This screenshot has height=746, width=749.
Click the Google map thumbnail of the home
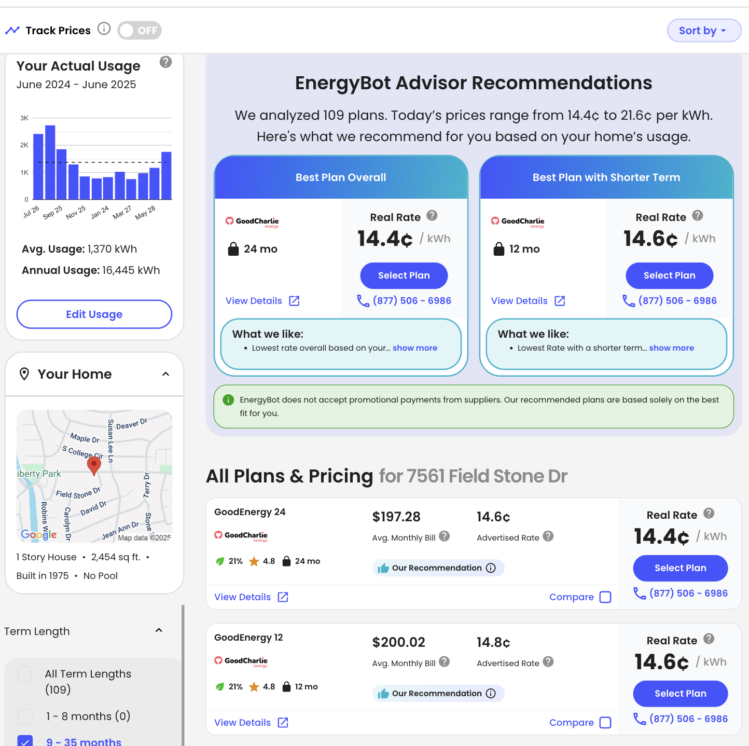tap(94, 476)
